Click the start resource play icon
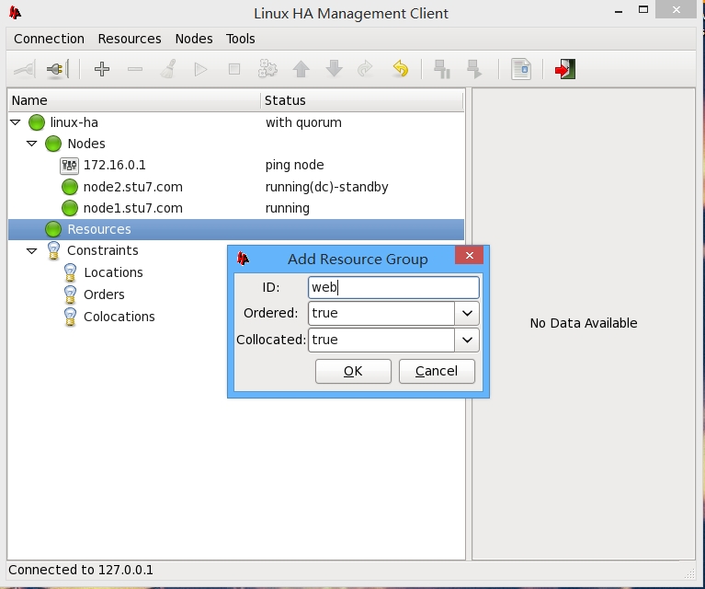 tap(201, 69)
